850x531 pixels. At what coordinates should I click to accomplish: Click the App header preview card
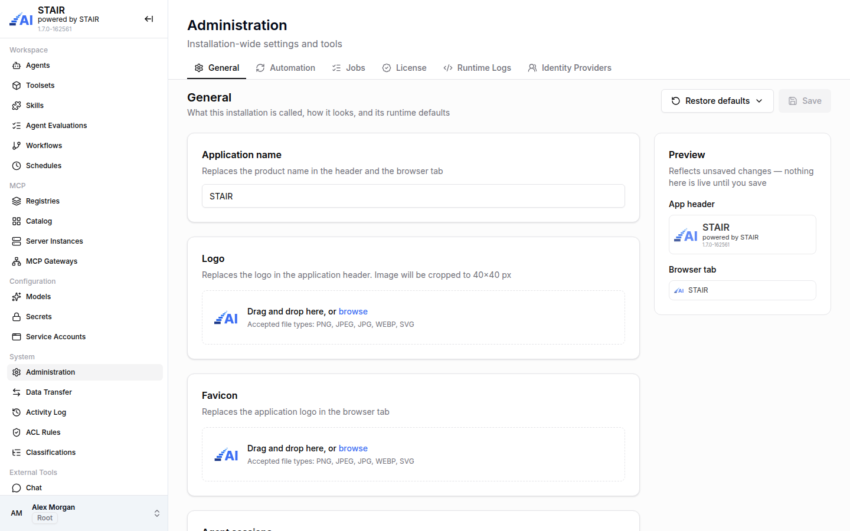pyautogui.click(x=743, y=235)
